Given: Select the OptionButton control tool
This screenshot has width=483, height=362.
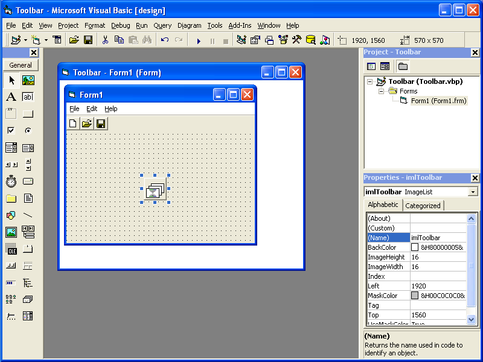Looking at the screenshot, I should tap(28, 131).
